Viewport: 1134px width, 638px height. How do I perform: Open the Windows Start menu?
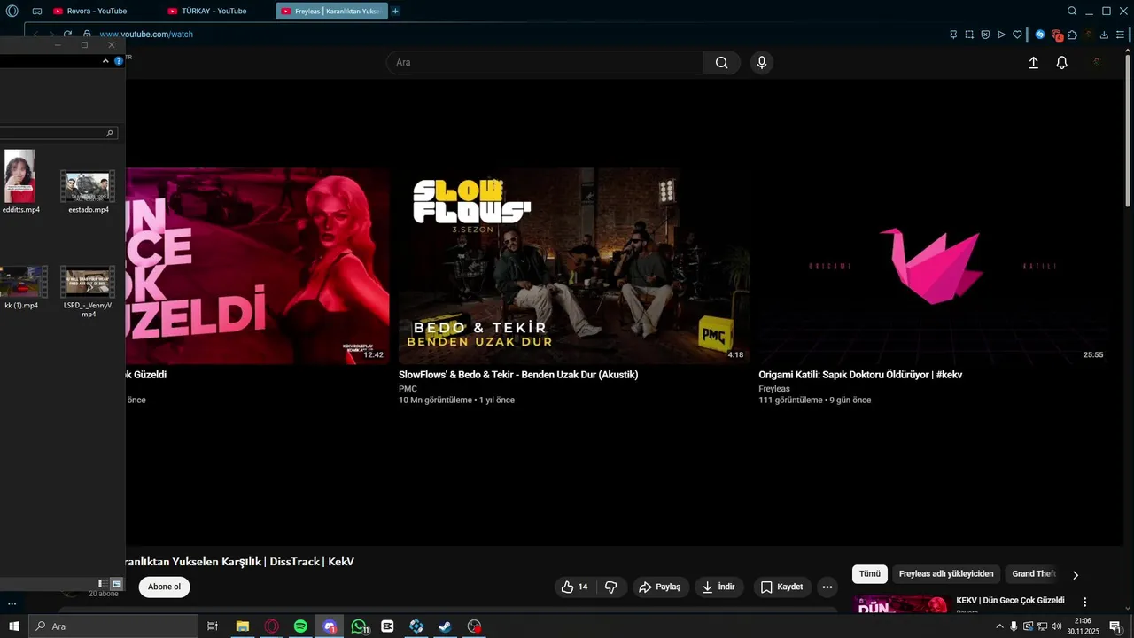tap(13, 626)
